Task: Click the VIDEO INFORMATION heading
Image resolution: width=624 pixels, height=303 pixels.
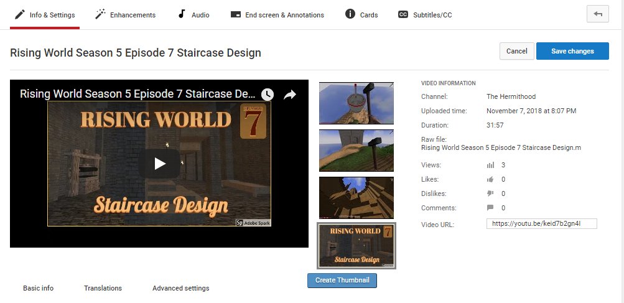Action: 448,83
